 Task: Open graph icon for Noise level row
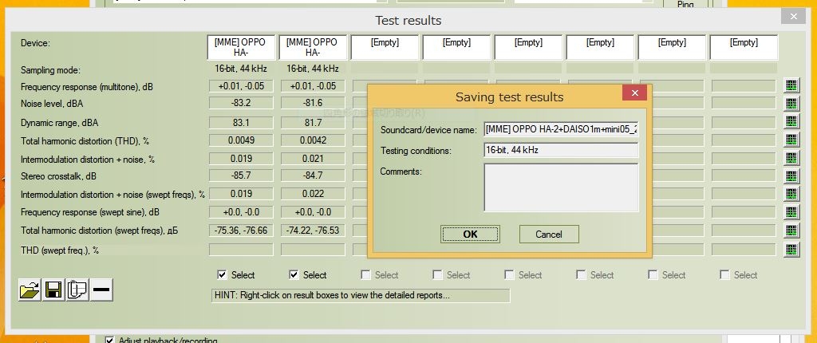coord(791,104)
